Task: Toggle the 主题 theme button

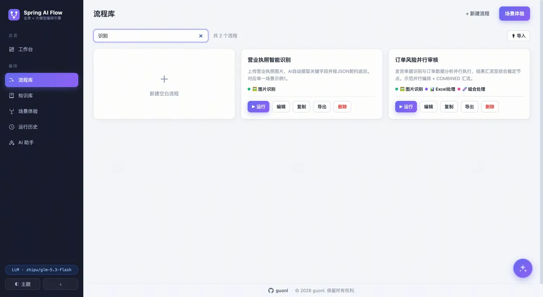Action: point(22,284)
